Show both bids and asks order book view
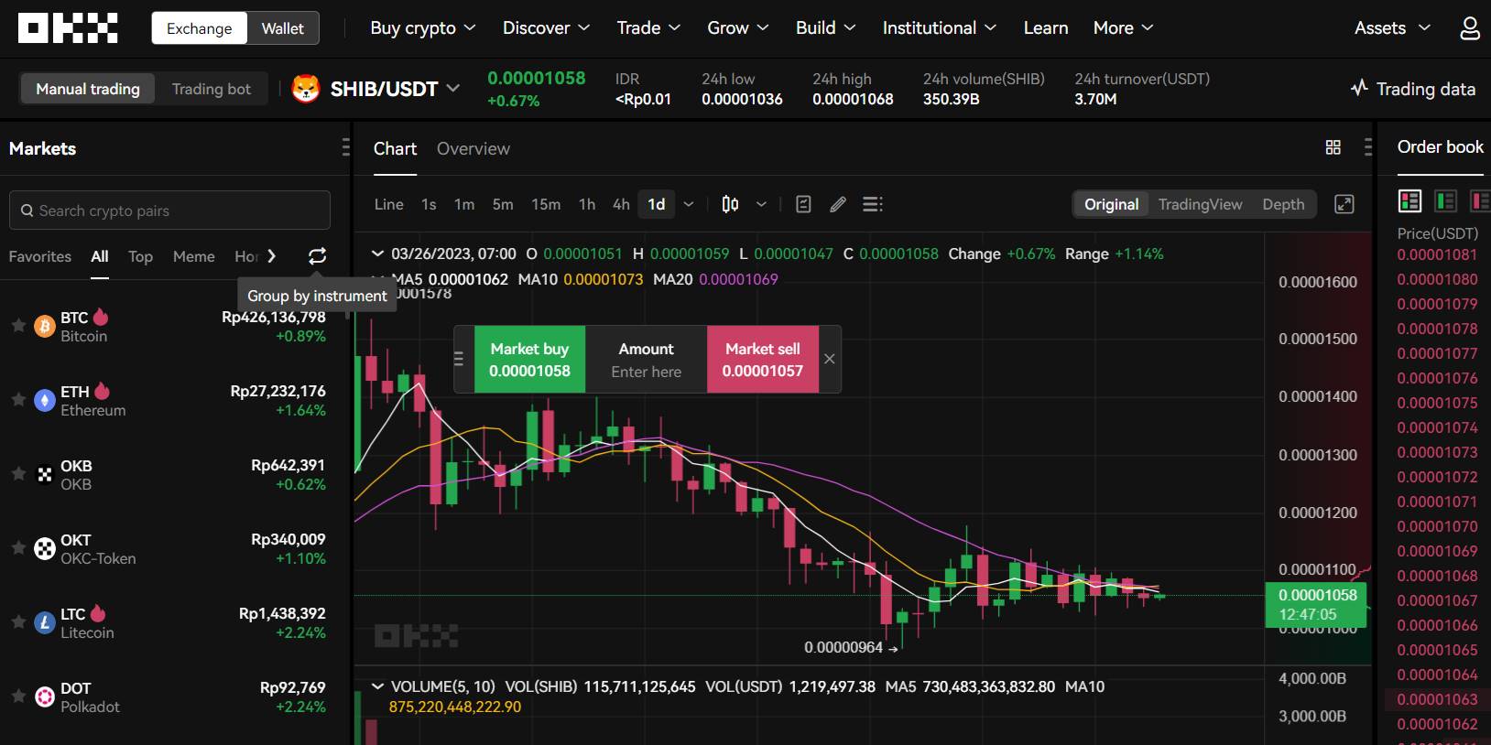The image size is (1491, 745). coord(1409,200)
